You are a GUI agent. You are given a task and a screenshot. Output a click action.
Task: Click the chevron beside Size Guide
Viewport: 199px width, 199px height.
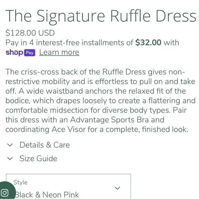click(x=10, y=159)
